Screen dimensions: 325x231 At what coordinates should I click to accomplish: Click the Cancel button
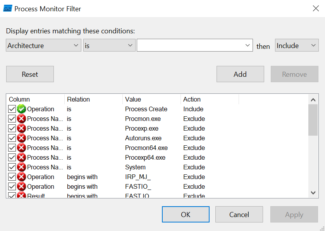tap(239, 214)
